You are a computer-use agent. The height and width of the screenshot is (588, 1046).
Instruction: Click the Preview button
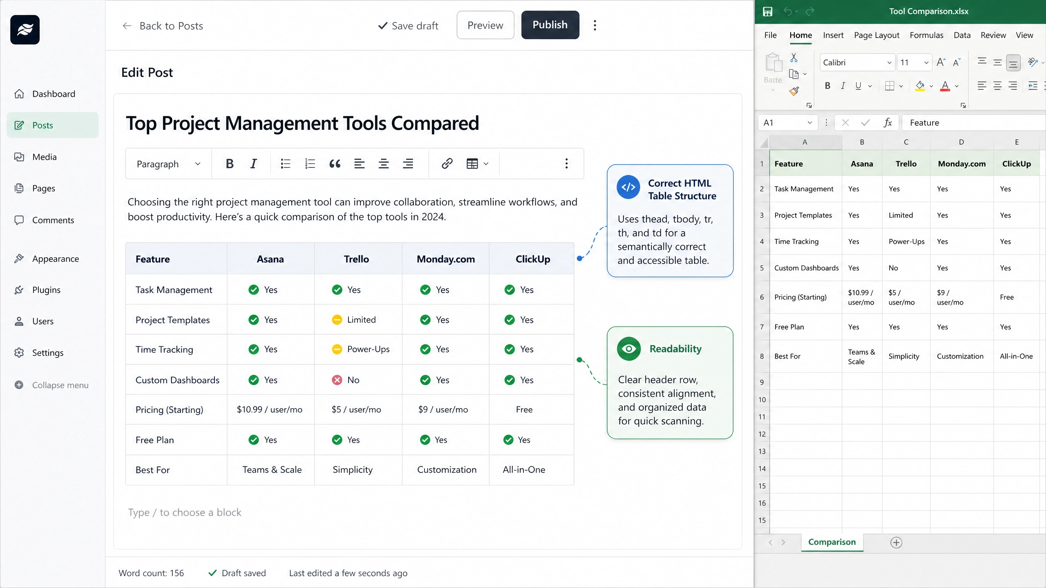pos(485,25)
